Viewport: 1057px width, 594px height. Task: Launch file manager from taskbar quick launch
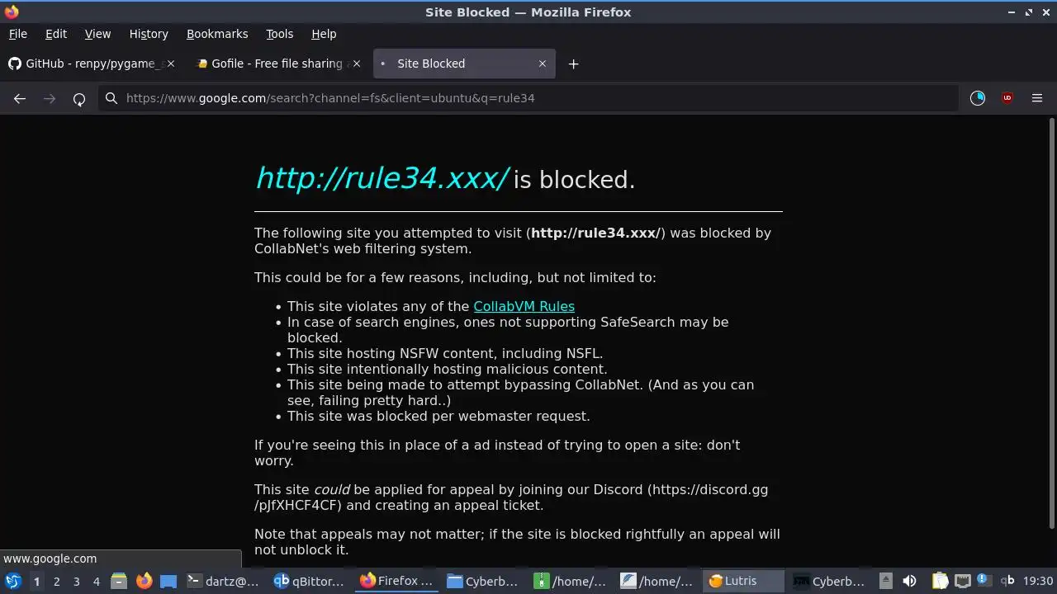[118, 581]
